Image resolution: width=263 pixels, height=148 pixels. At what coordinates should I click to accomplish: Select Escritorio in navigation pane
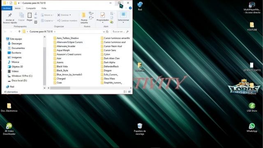(x=15, y=53)
